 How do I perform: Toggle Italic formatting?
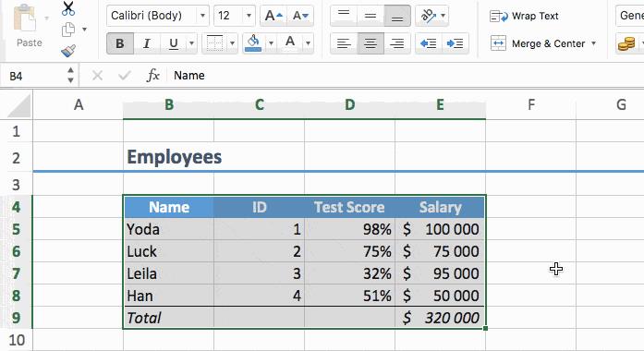point(147,43)
